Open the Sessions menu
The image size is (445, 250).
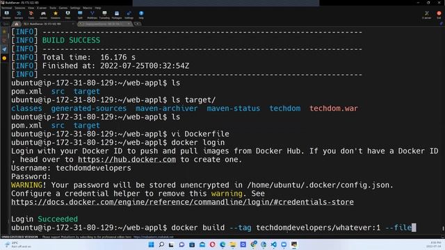pyautogui.click(x=20, y=8)
